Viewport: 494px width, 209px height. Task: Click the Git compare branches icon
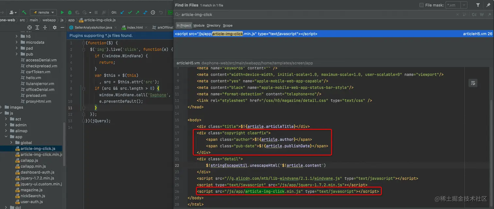(145, 12)
